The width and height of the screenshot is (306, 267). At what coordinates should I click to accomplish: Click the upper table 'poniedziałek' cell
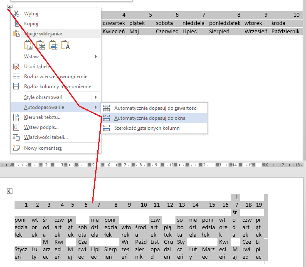[x=225, y=23]
